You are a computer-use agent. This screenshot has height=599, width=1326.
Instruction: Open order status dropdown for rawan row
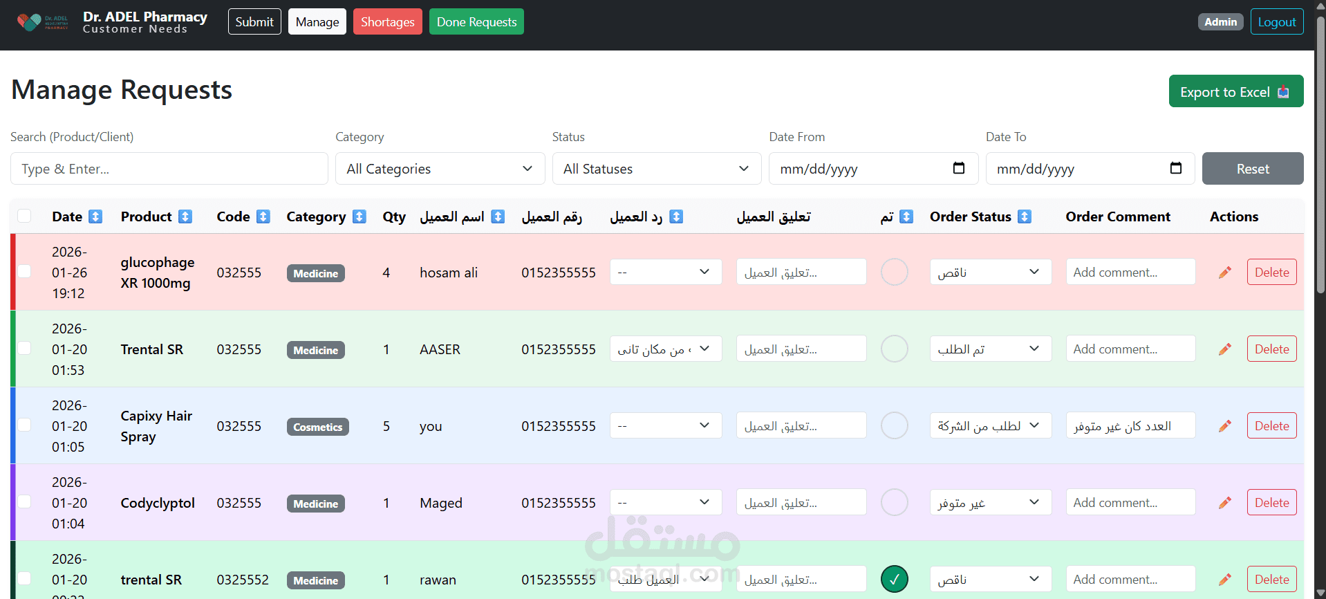pos(991,579)
